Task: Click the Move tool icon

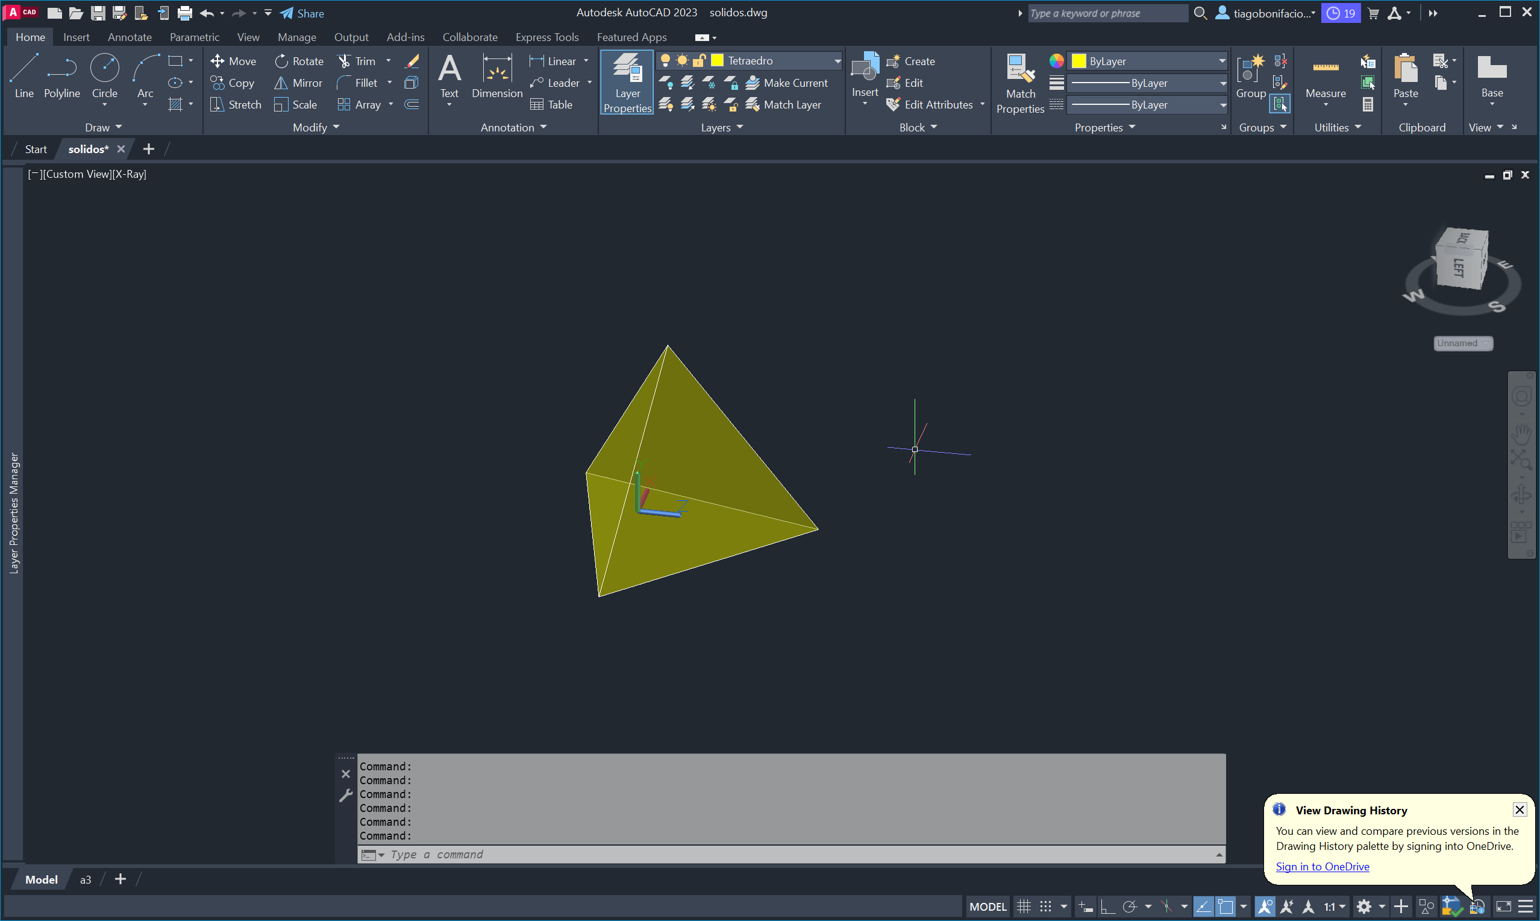Action: 217,61
